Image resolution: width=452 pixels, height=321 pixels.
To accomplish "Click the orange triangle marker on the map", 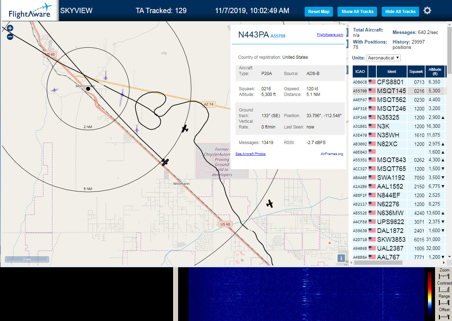I will tap(329, 243).
